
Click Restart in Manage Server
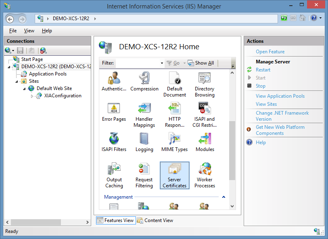pyautogui.click(x=263, y=70)
